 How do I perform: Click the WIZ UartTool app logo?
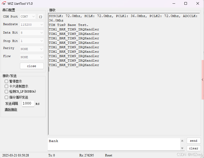pos(4,3)
